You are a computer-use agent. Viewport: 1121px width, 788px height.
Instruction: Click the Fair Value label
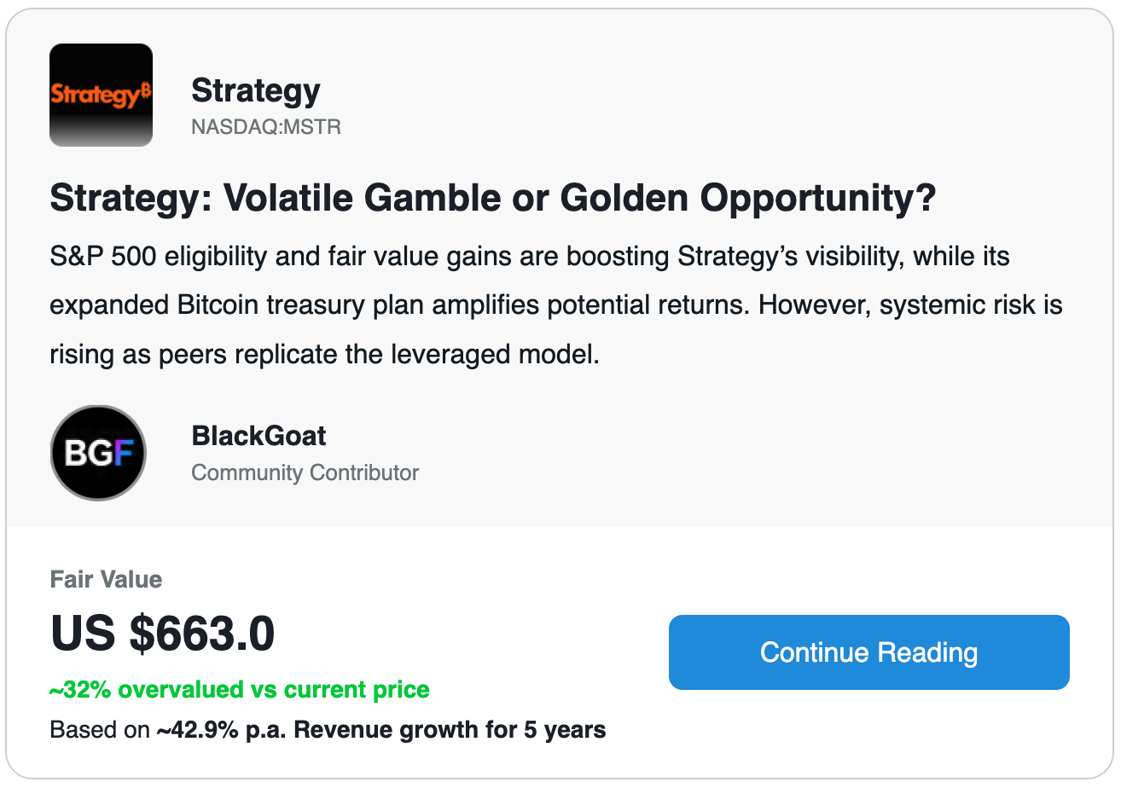click(x=106, y=580)
